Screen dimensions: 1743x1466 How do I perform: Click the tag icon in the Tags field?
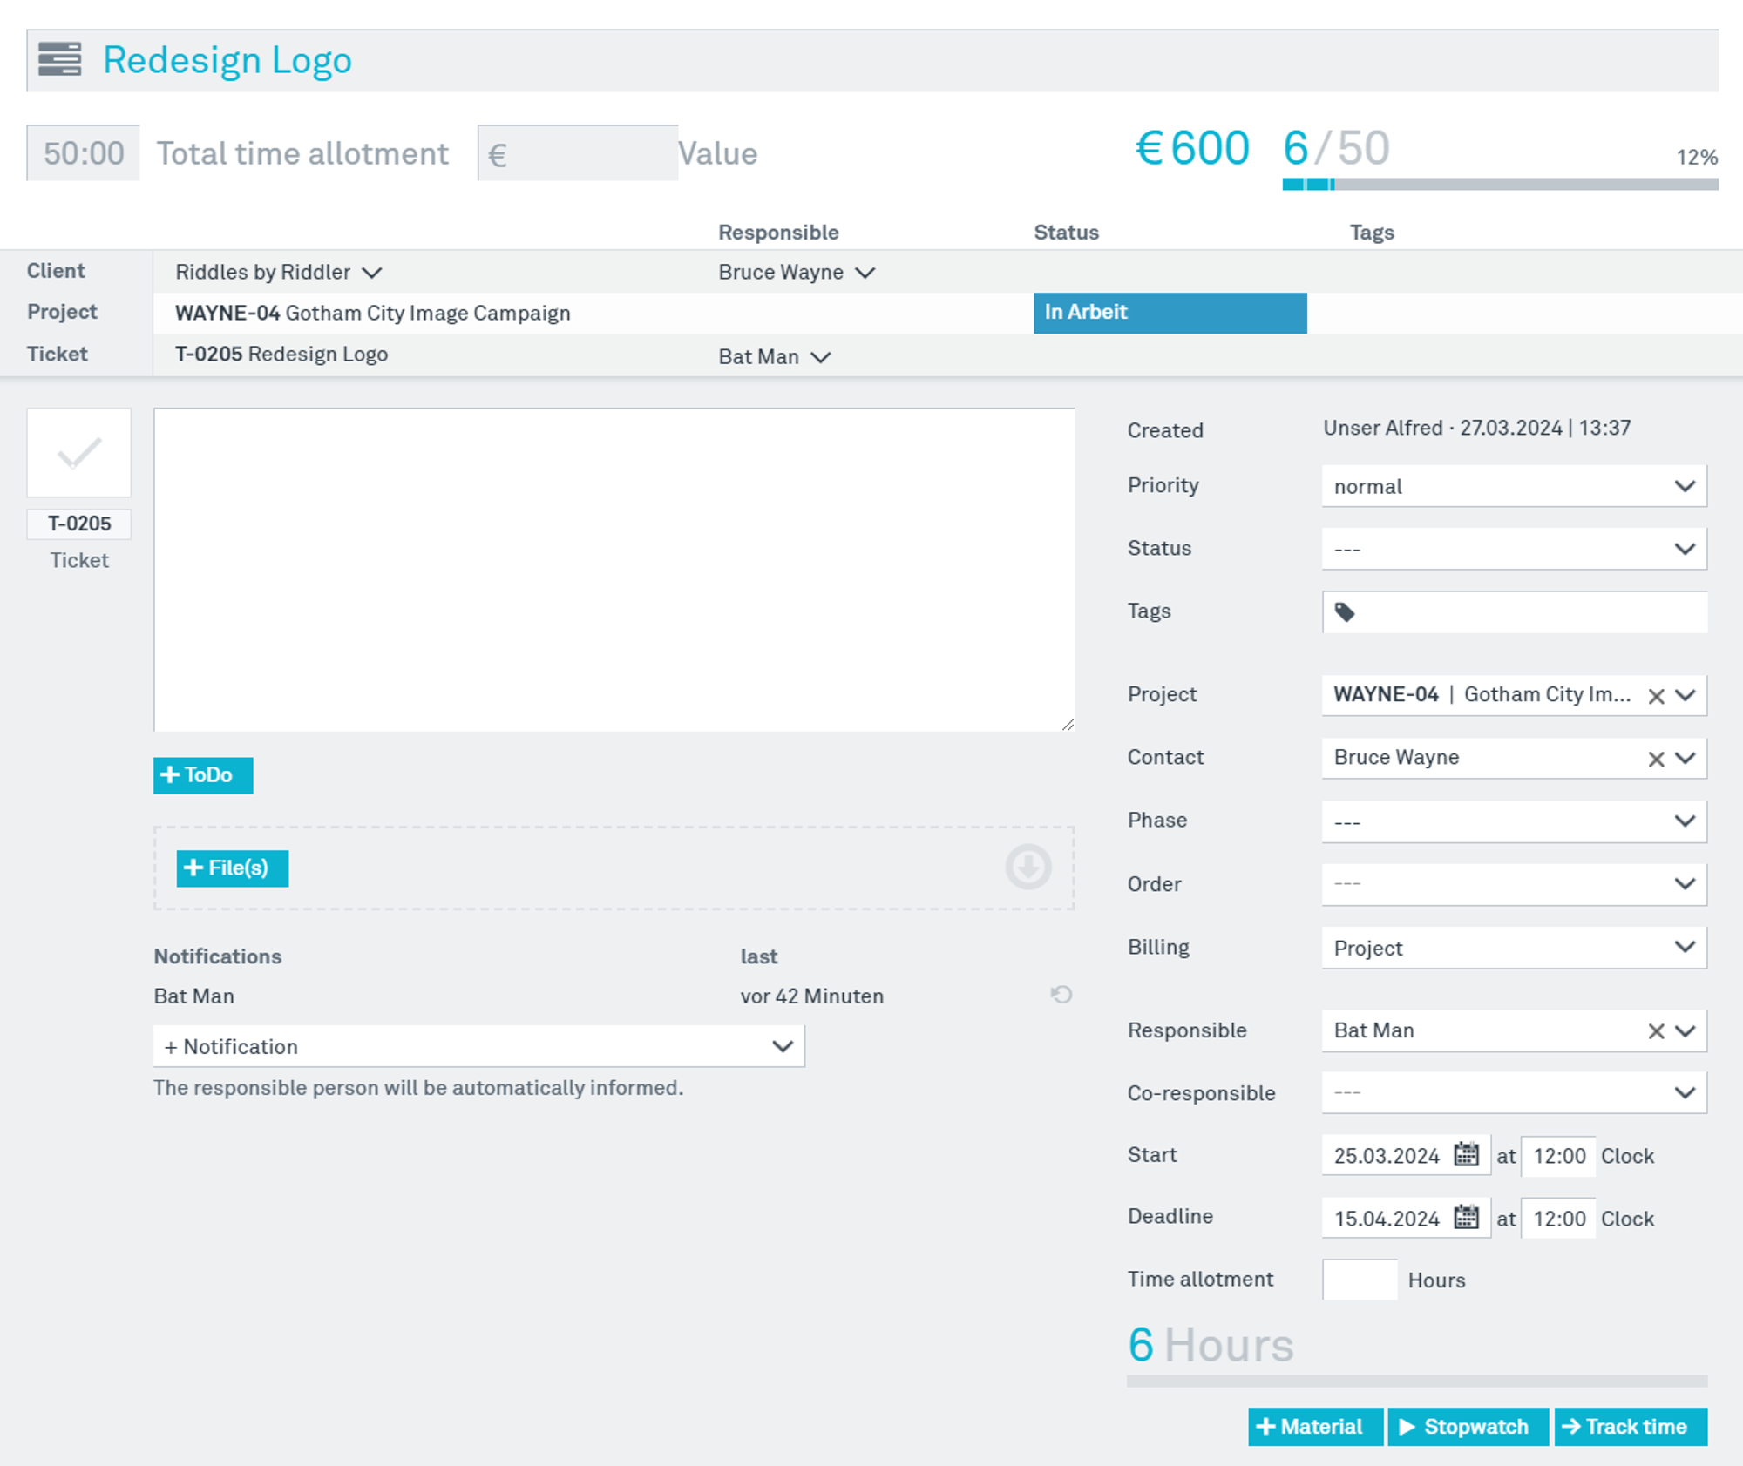point(1345,612)
